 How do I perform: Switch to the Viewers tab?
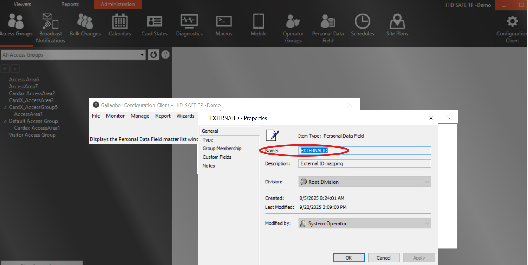click(x=22, y=4)
